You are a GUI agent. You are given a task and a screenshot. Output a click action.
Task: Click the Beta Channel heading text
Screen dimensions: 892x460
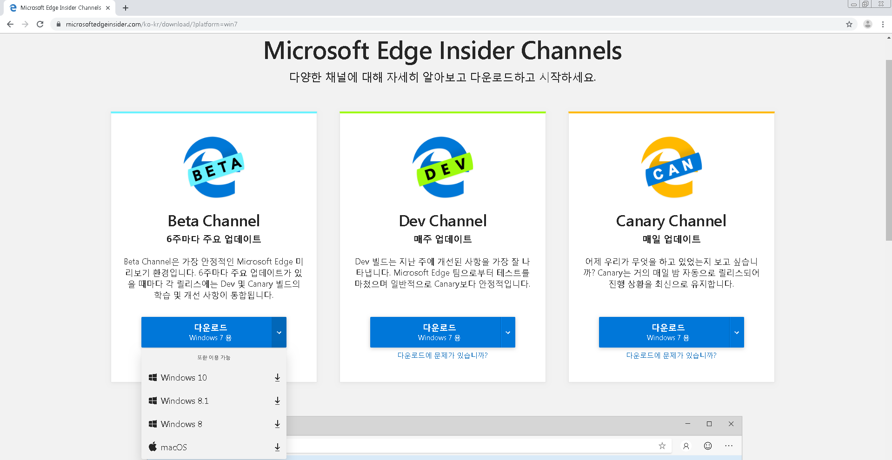tap(214, 221)
